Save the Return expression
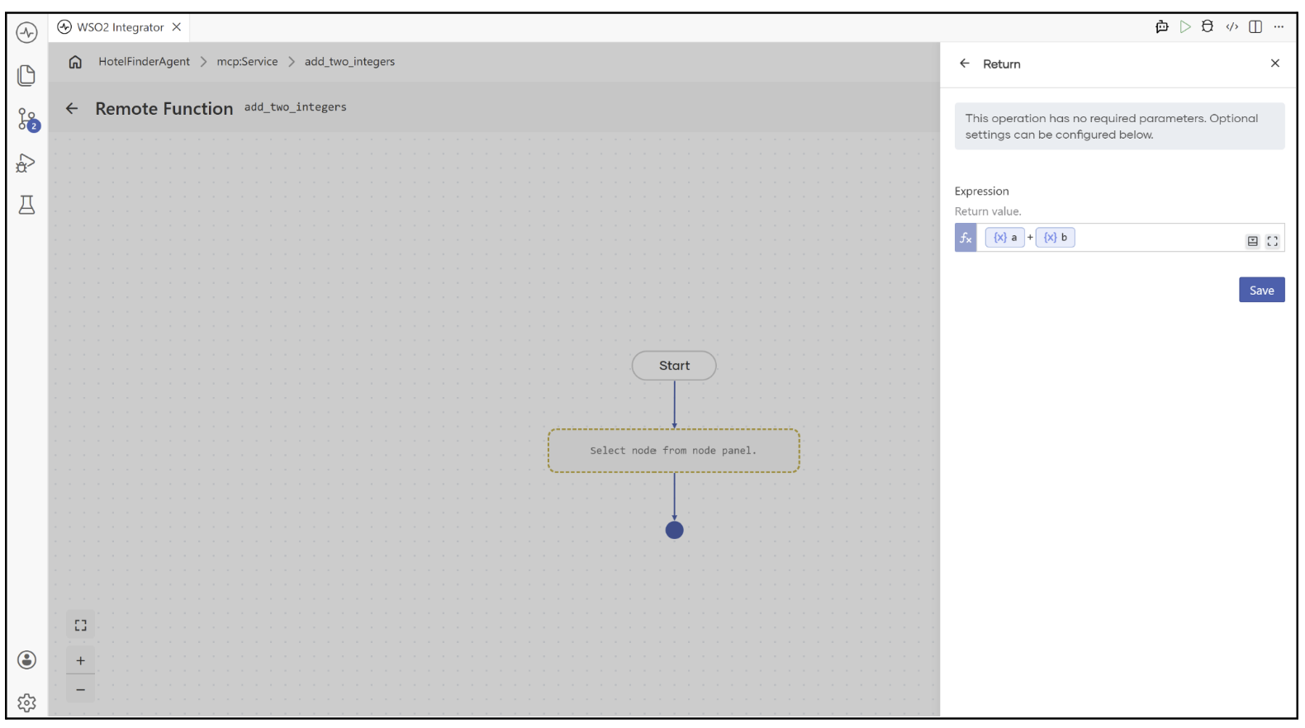This screenshot has width=1305, height=728. [1261, 290]
